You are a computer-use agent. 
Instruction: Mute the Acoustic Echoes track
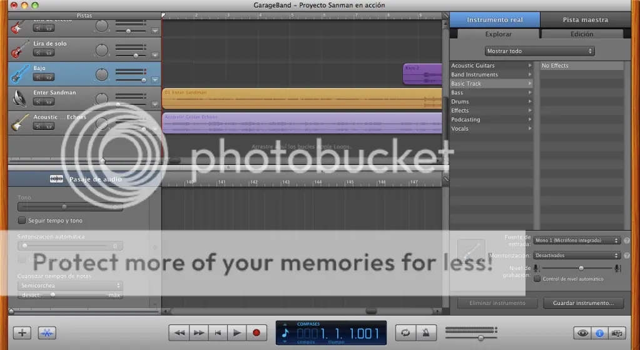(39, 126)
